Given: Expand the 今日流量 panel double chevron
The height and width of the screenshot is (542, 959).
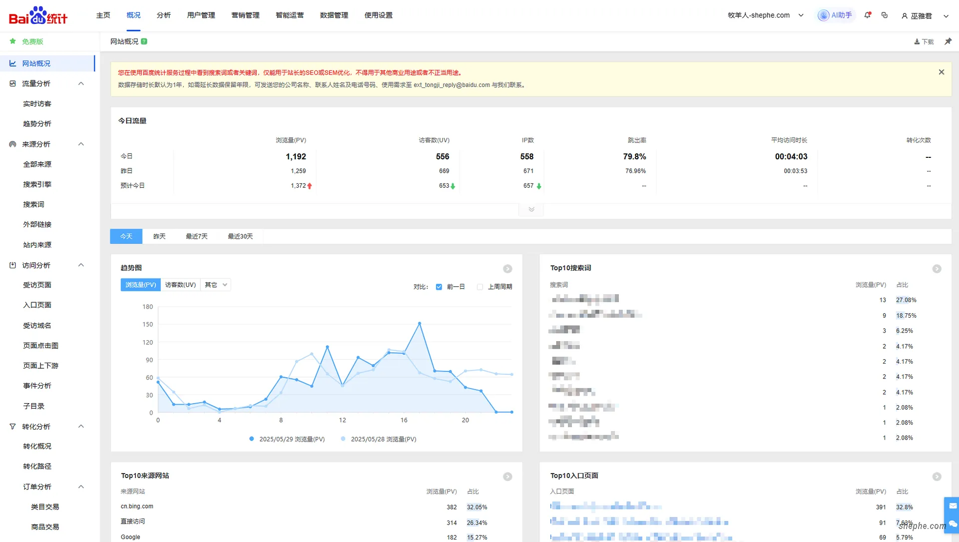Looking at the screenshot, I should [x=531, y=210].
